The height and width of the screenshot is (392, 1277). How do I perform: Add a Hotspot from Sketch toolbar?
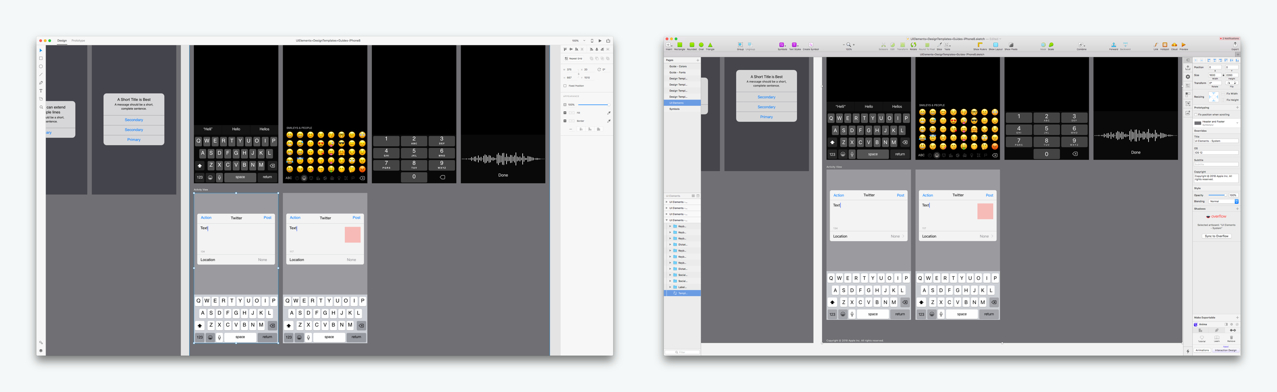click(x=1165, y=46)
